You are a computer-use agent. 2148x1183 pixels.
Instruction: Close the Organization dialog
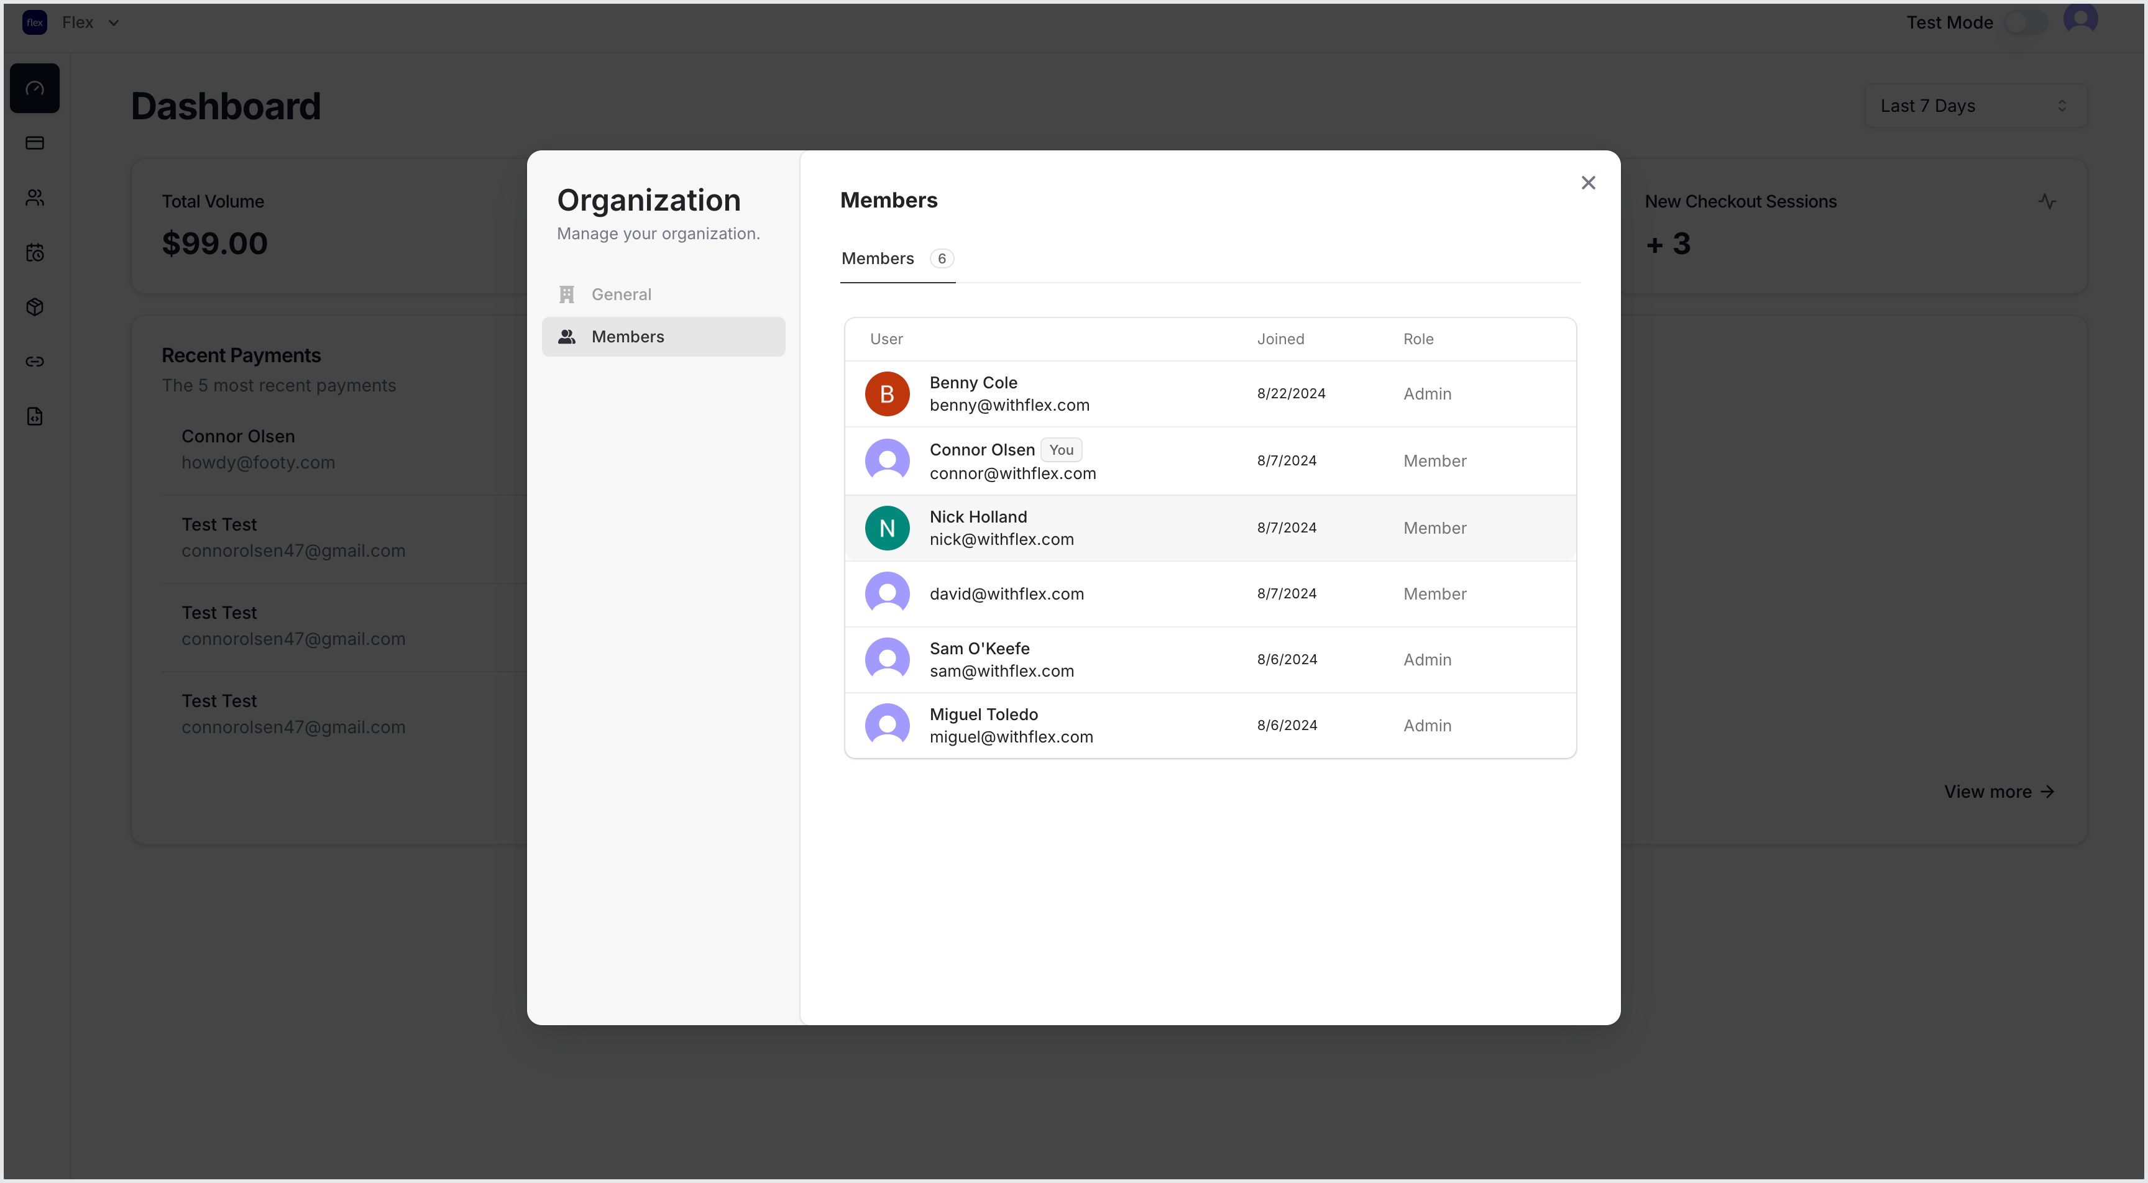1587,183
